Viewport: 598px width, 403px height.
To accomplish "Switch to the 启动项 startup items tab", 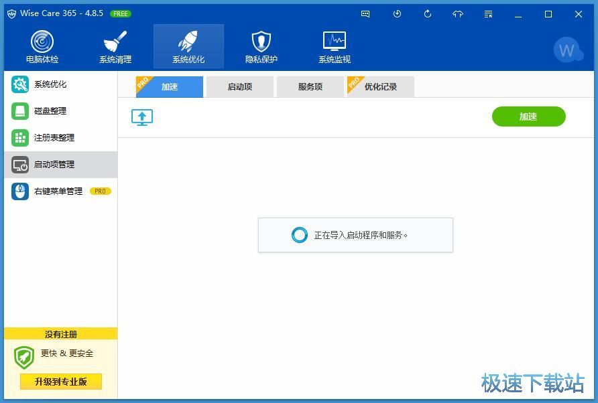I will (x=239, y=86).
